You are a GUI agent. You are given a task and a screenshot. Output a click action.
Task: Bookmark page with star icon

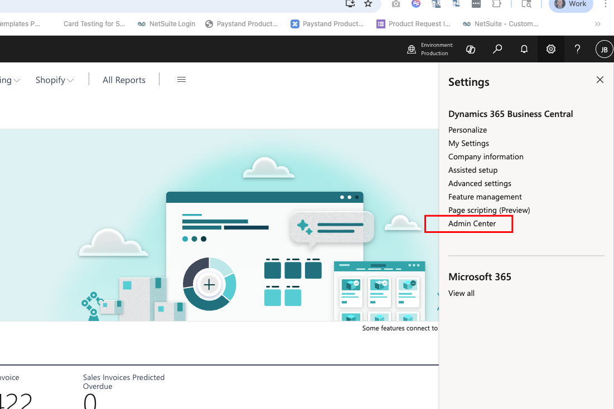coord(368,4)
